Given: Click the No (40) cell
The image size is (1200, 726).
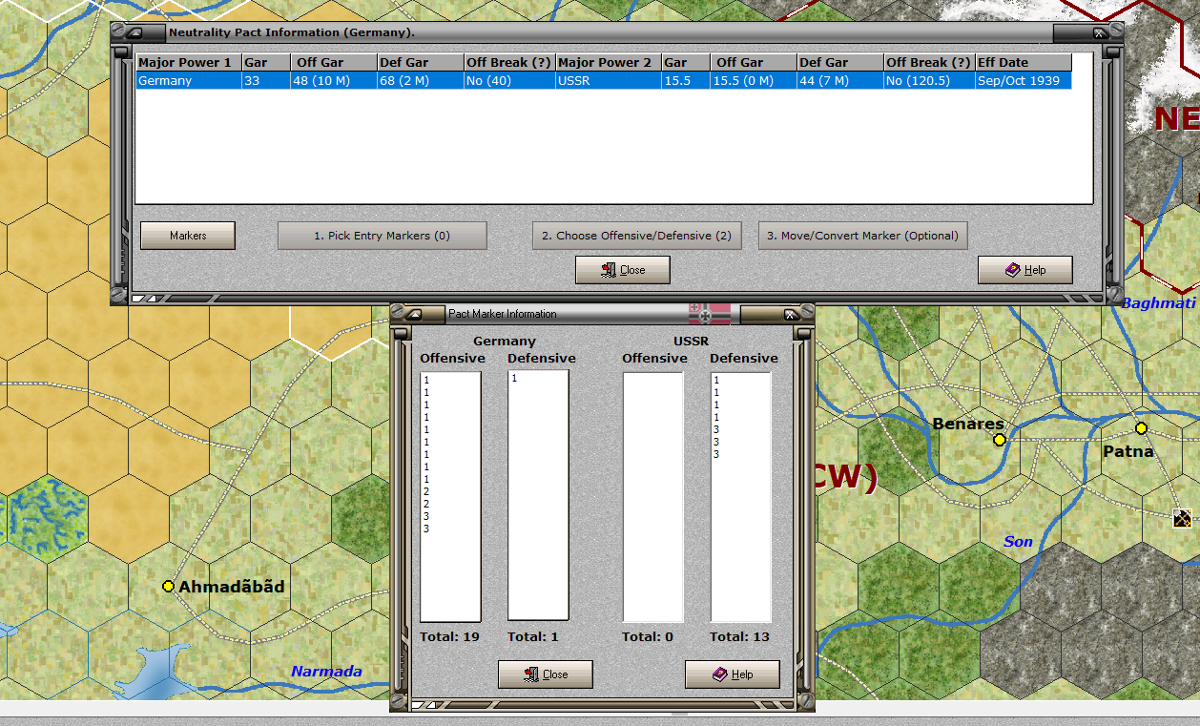Looking at the screenshot, I should coord(509,81).
